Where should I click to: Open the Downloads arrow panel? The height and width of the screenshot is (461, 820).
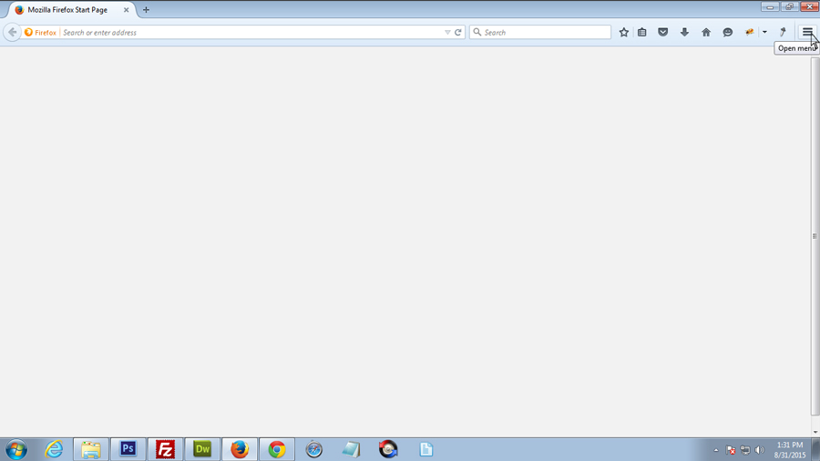point(684,33)
